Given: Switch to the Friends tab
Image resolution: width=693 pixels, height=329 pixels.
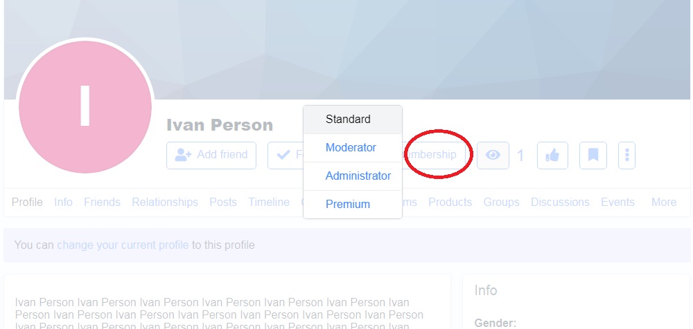Looking at the screenshot, I should click(102, 202).
